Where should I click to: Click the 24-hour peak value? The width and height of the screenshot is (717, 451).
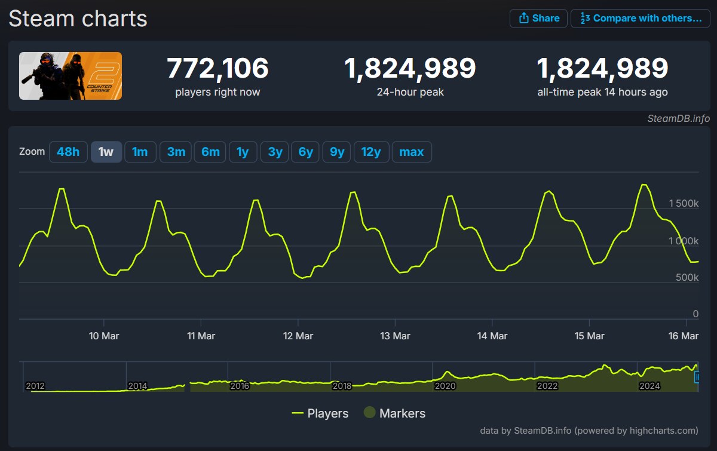[x=410, y=69]
